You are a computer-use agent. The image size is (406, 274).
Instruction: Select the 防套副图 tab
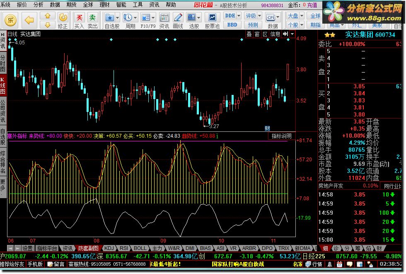[x=88, y=248]
